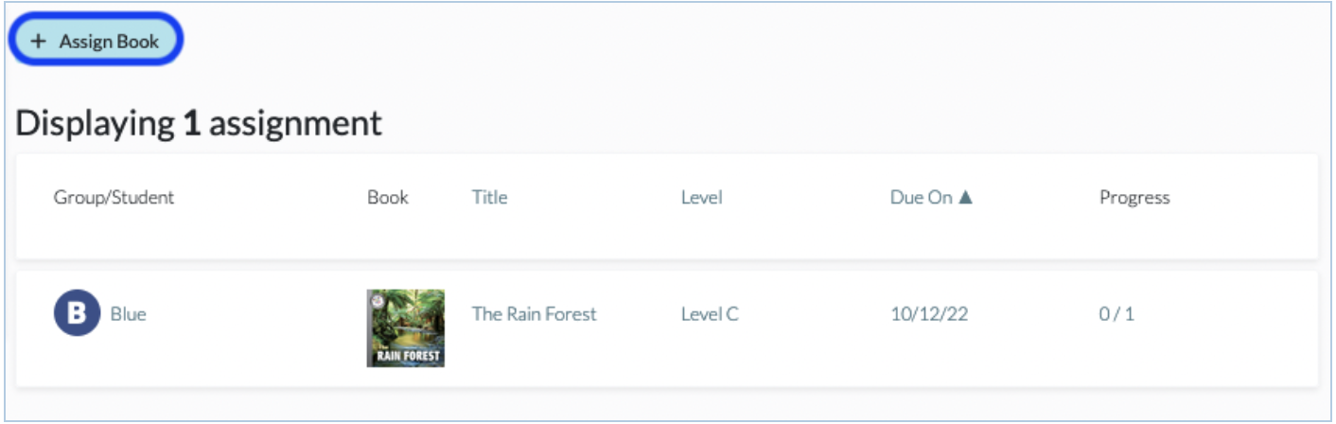The image size is (1336, 424).
Task: Open The Rain Forest title link
Action: tap(535, 314)
